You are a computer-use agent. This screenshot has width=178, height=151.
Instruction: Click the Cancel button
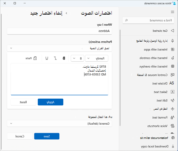tap(20, 136)
